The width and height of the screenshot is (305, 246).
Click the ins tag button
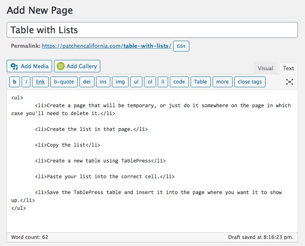click(x=103, y=82)
